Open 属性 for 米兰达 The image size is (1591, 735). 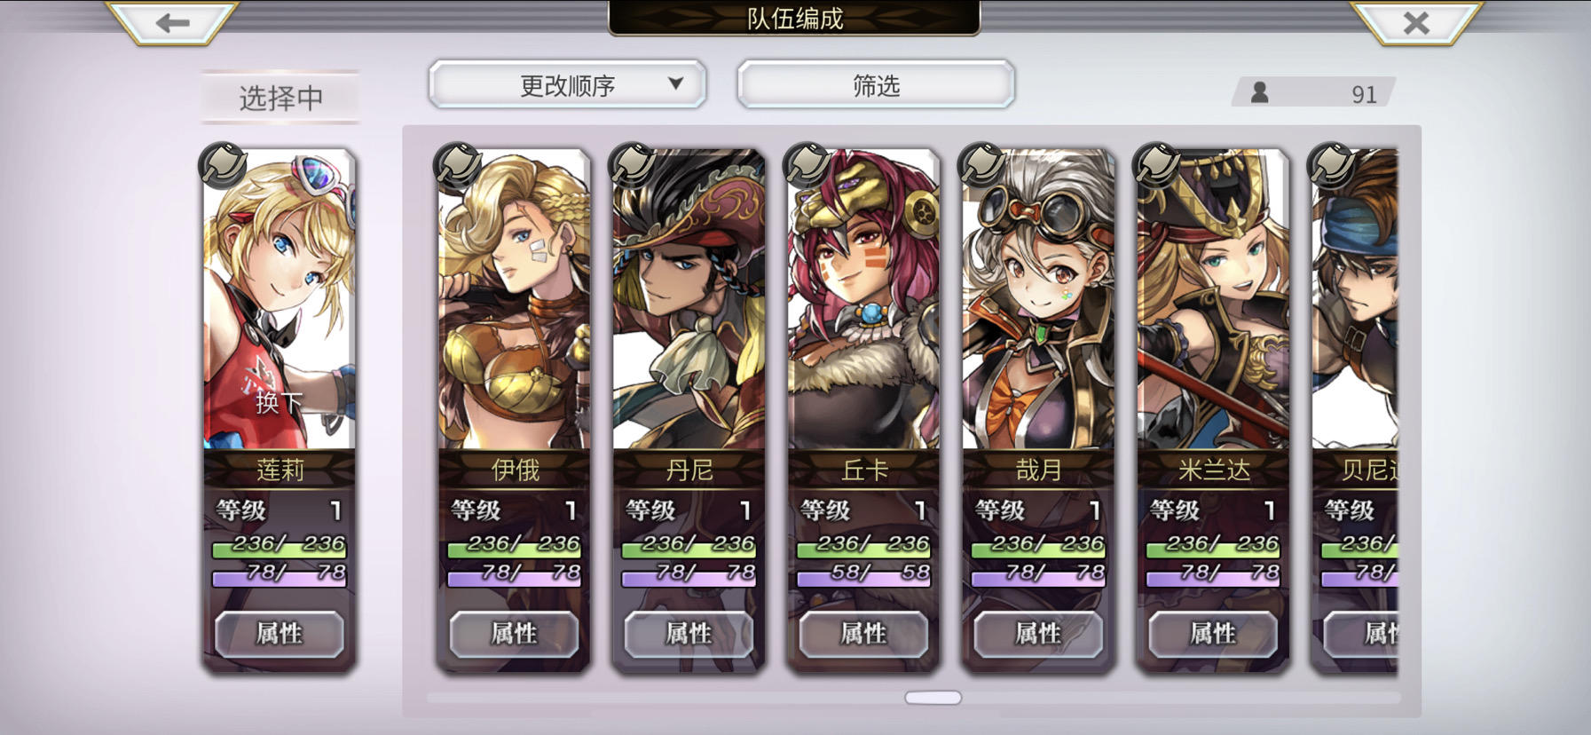(x=1213, y=634)
